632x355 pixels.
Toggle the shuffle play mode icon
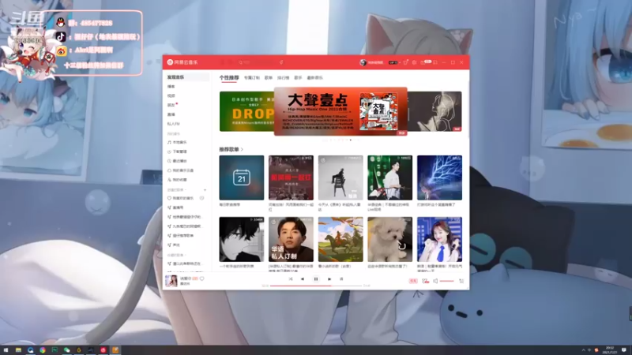tap(291, 279)
